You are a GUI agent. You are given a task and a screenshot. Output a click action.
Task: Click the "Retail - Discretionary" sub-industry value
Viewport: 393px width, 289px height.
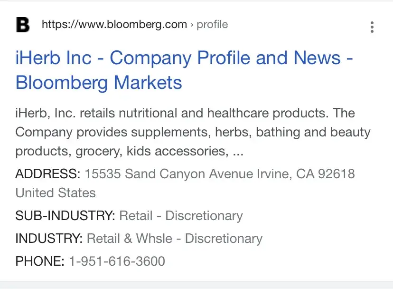[181, 216]
